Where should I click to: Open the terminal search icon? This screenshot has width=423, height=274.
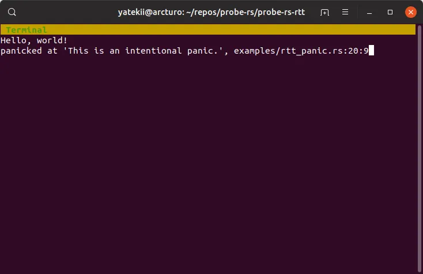[x=12, y=12]
